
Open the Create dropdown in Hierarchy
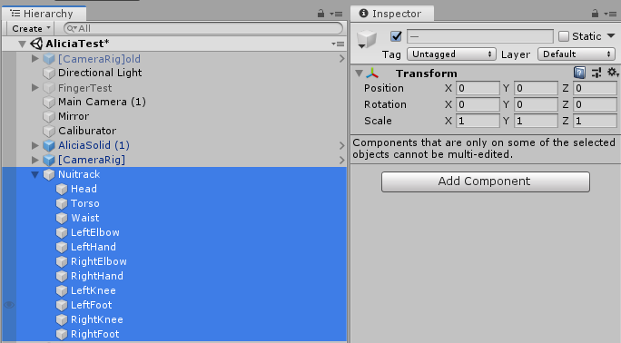pyautogui.click(x=31, y=28)
